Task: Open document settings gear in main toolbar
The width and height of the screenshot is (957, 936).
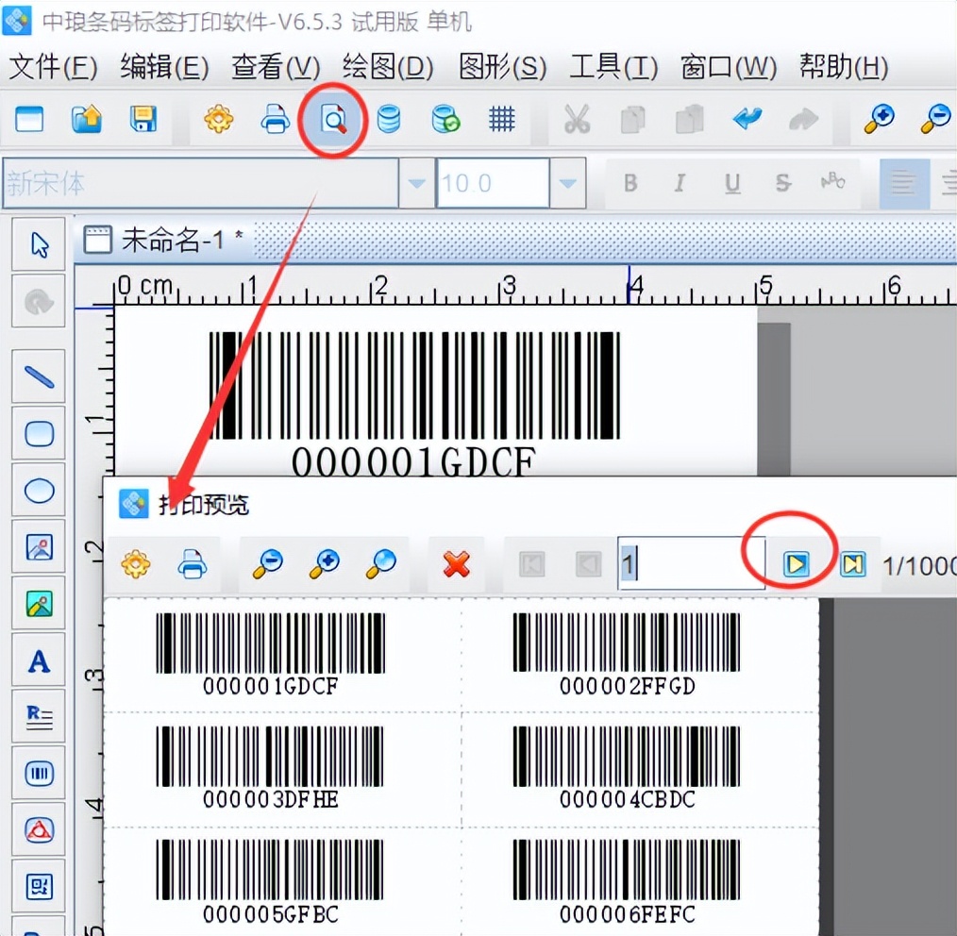Action: point(219,118)
